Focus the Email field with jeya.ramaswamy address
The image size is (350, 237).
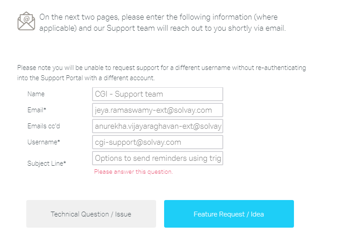pos(157,110)
